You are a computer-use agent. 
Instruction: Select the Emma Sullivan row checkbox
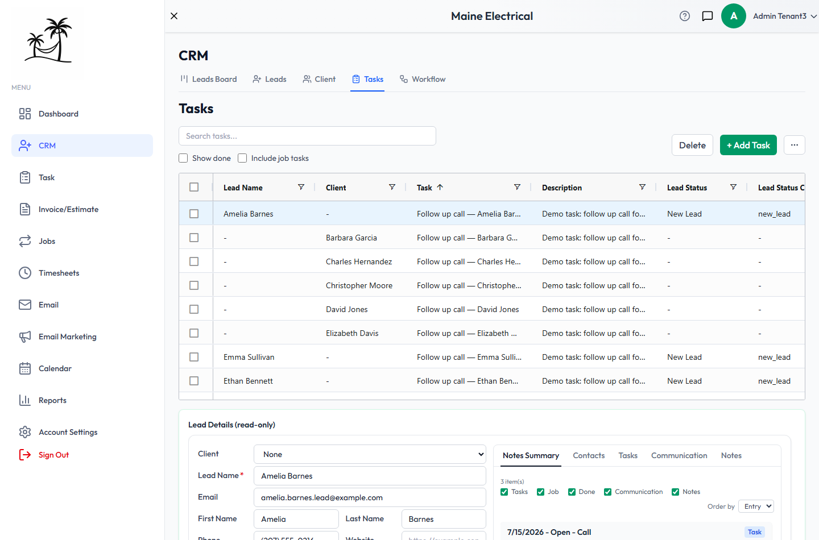[x=194, y=357]
